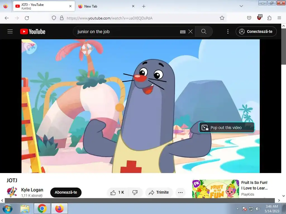Screen dimensions: 286x214
Task: Reload the page with refresh icon
Action: (x=27, y=18)
